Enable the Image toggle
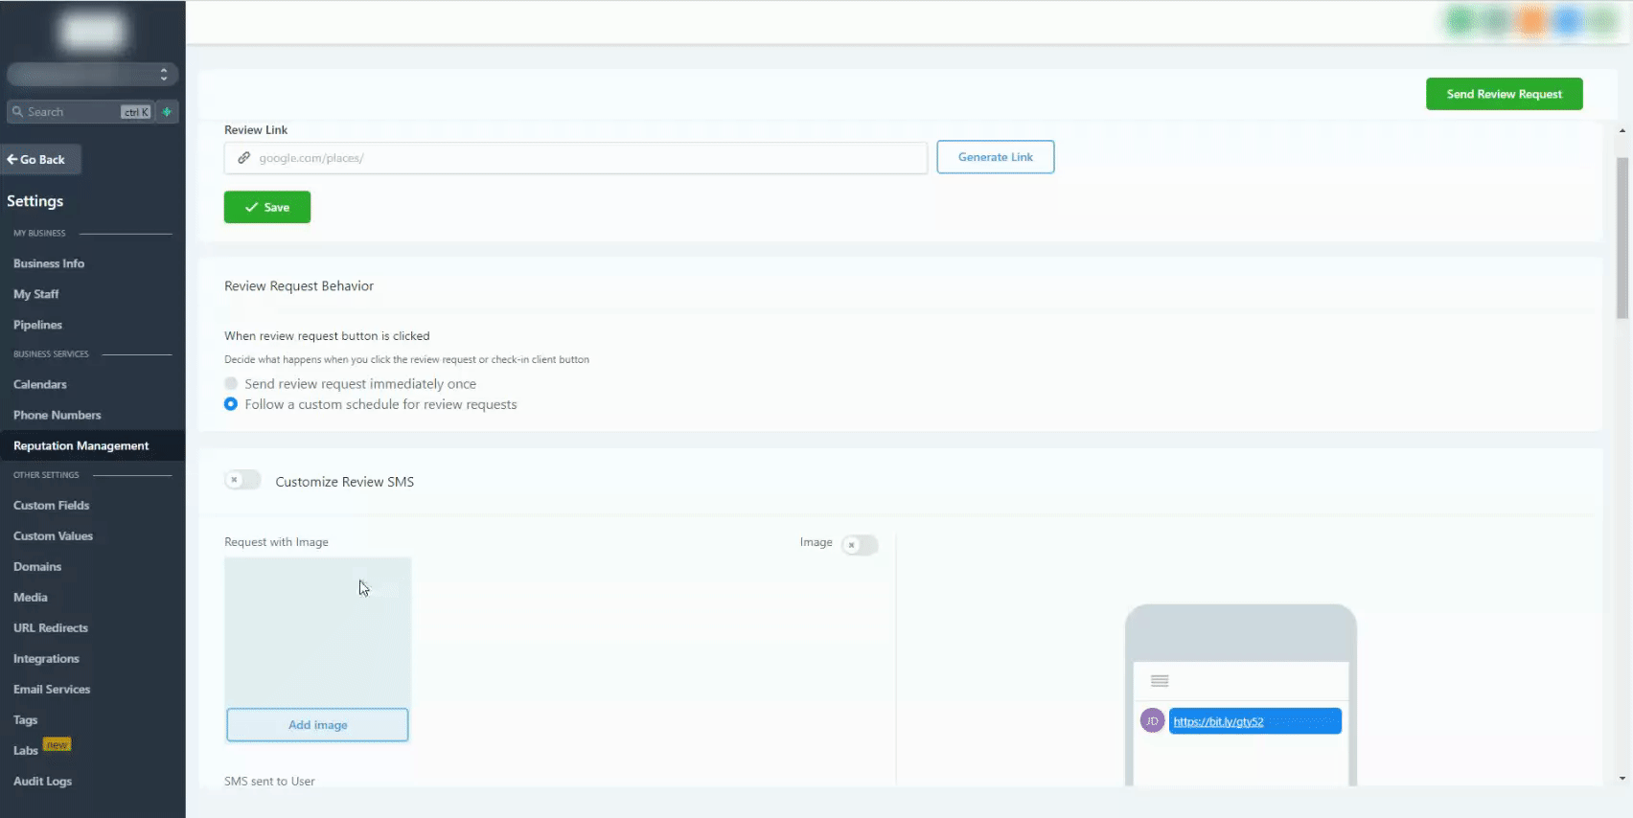The image size is (1633, 818). point(860,545)
